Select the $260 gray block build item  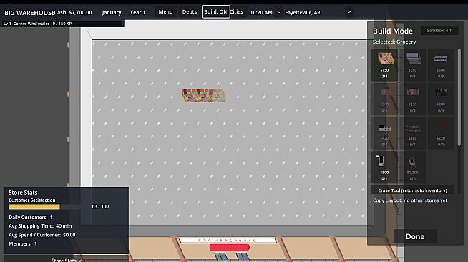[413, 65]
